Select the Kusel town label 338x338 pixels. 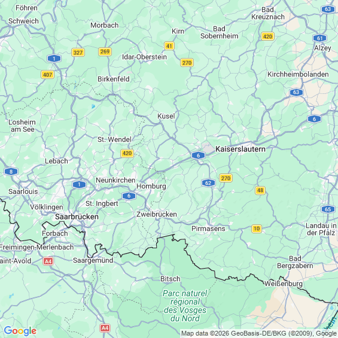point(166,116)
